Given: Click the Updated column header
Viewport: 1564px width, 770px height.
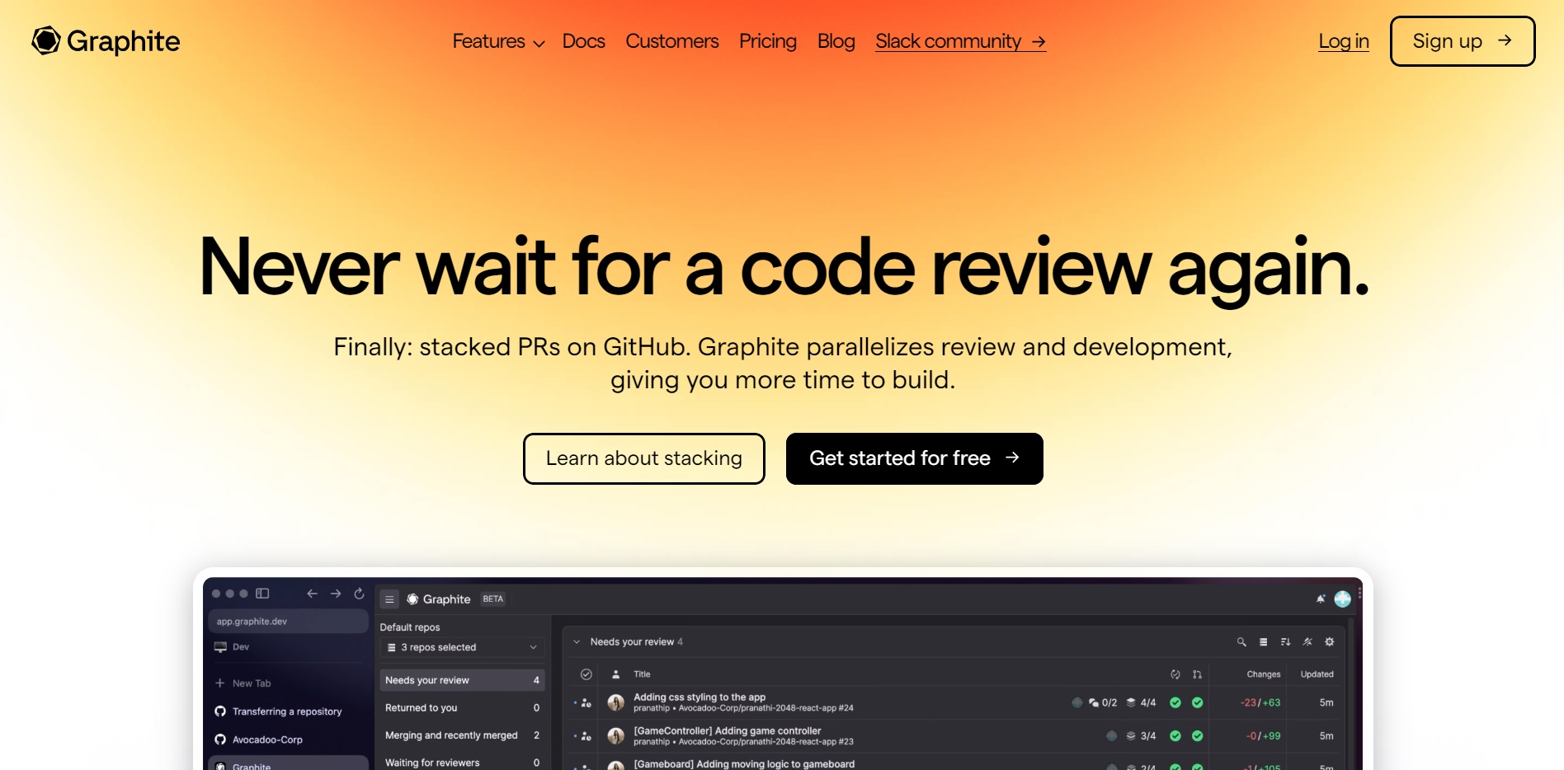Looking at the screenshot, I should click(1317, 674).
